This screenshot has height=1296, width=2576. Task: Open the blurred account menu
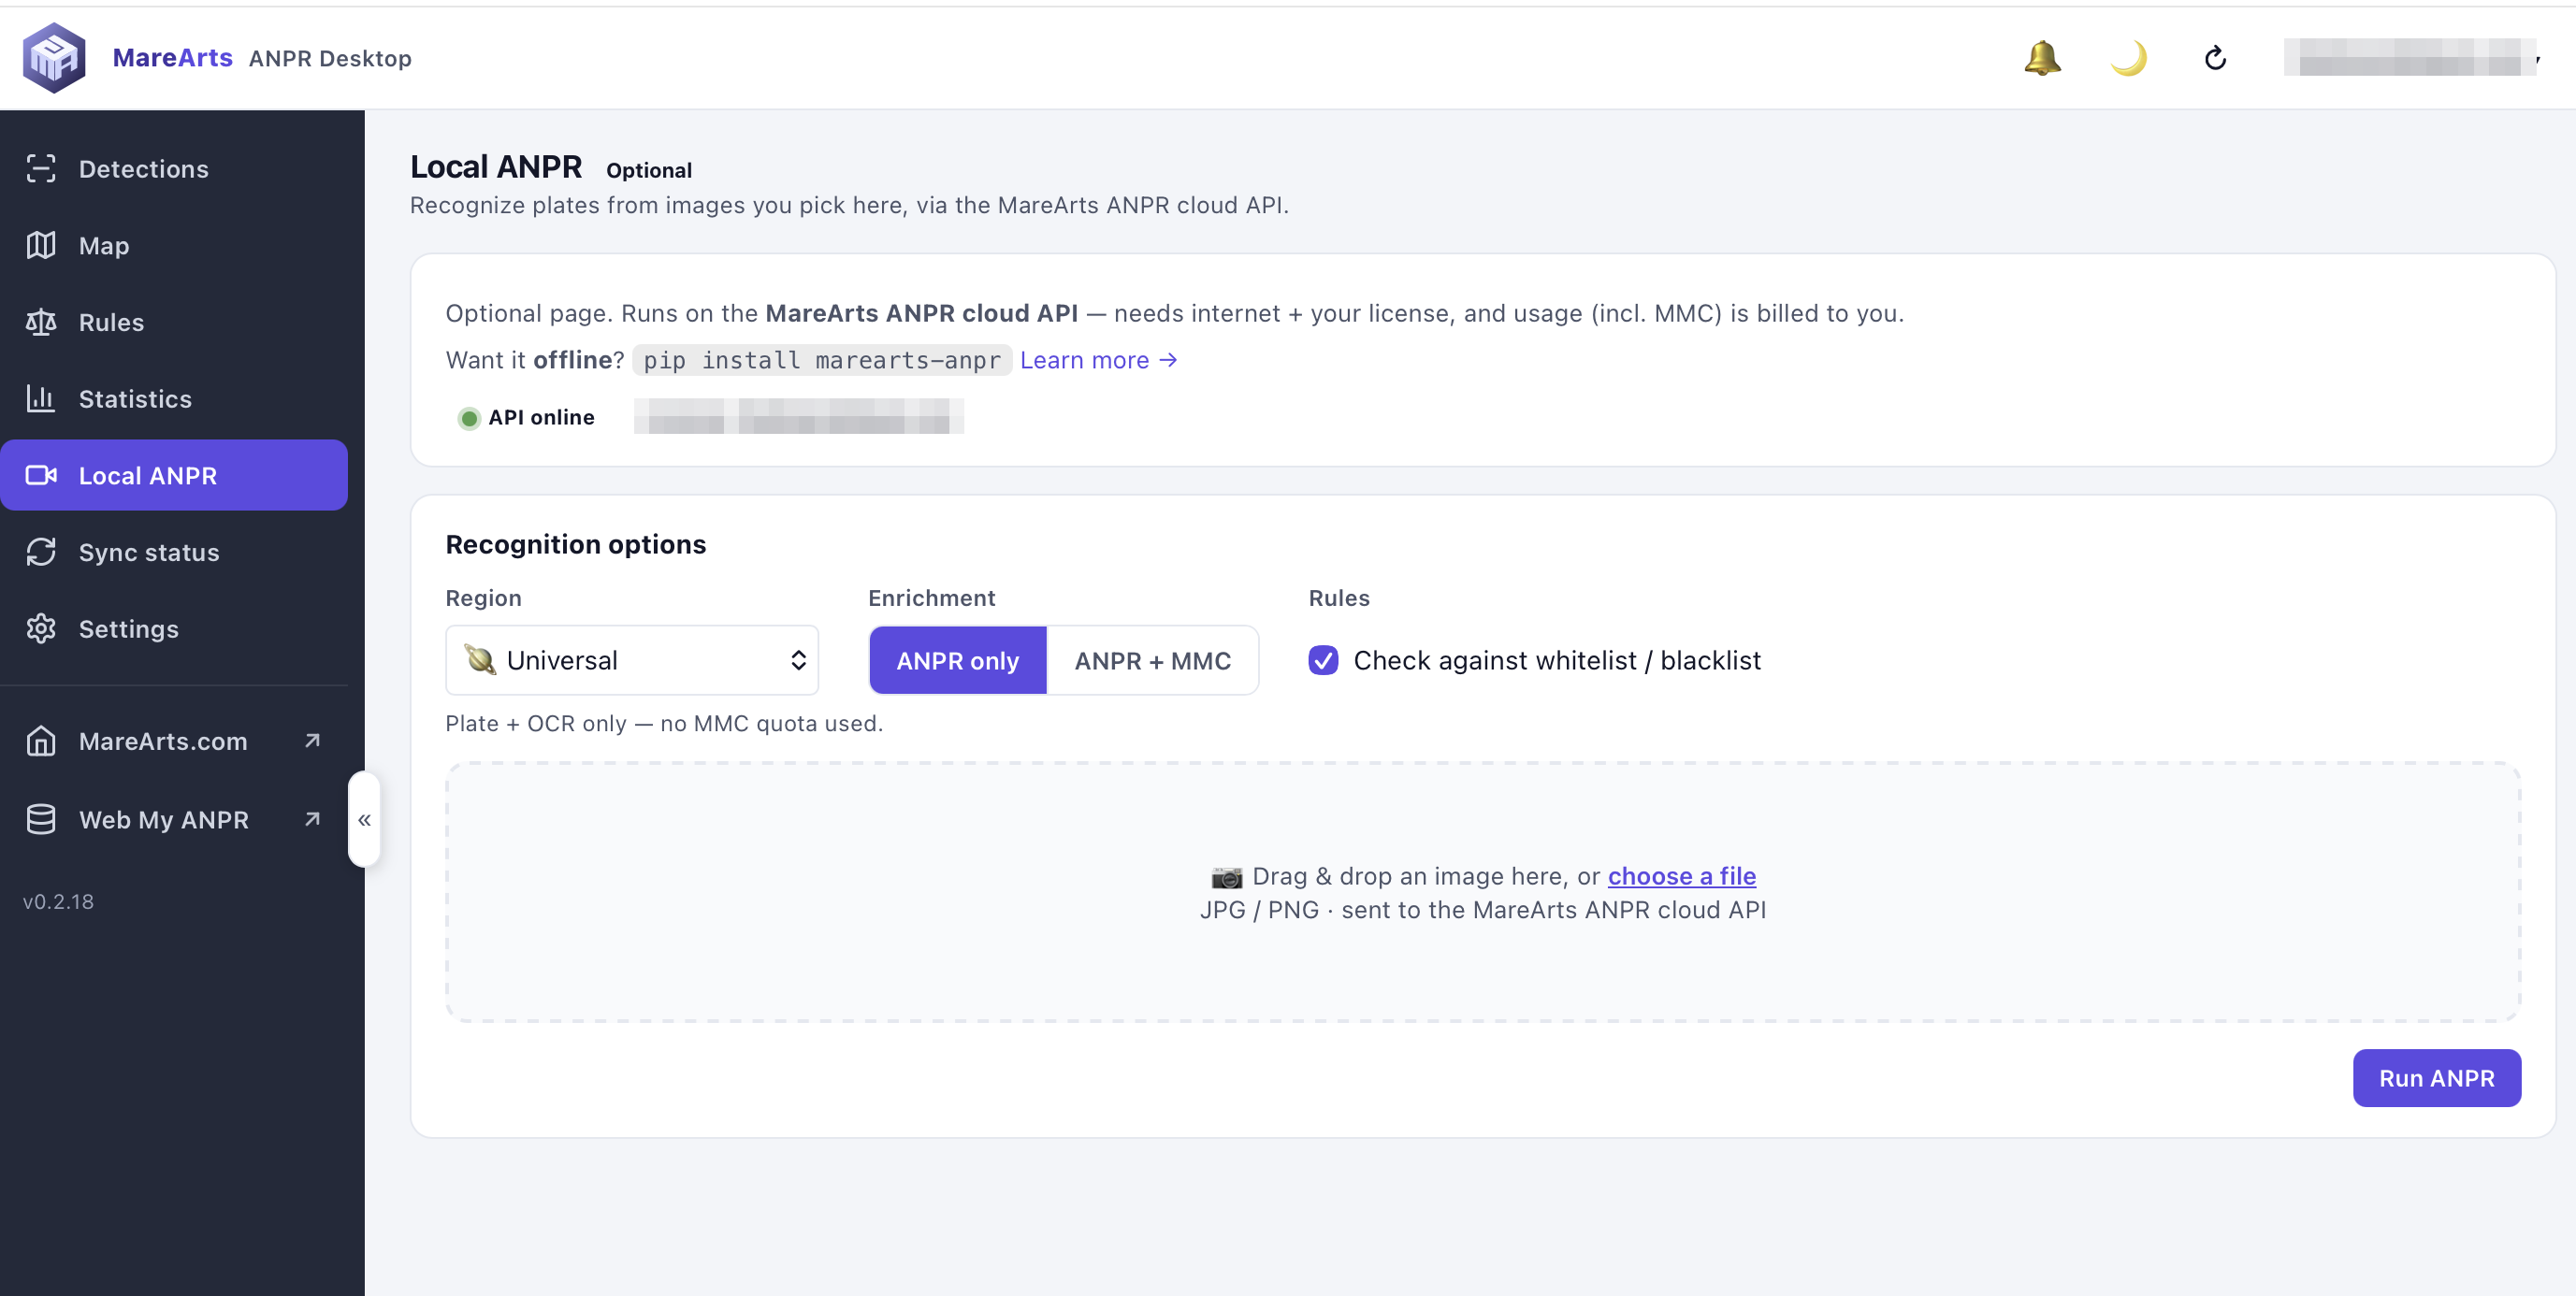(2411, 58)
